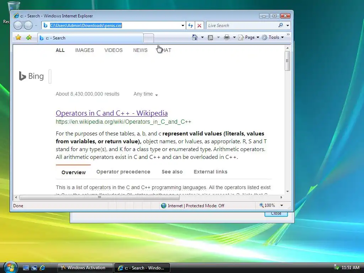Expand the Feeds dropdown arrow
The width and height of the screenshot is (364, 273).
(218, 37)
